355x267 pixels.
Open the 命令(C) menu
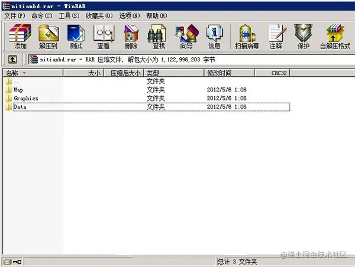pyautogui.click(x=41, y=16)
